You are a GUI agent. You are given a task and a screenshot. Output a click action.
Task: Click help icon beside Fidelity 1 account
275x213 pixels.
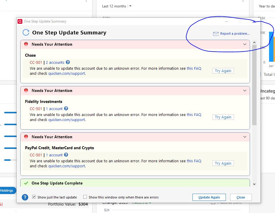tap(66, 109)
